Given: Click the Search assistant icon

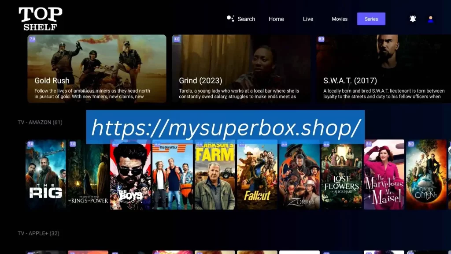Looking at the screenshot, I should coord(230,19).
